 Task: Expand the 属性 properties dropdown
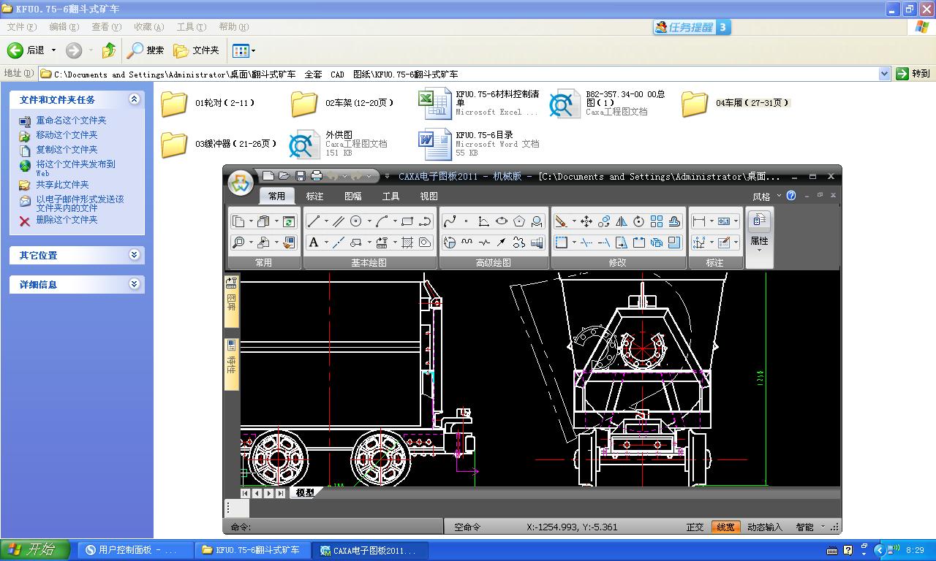pyautogui.click(x=759, y=251)
